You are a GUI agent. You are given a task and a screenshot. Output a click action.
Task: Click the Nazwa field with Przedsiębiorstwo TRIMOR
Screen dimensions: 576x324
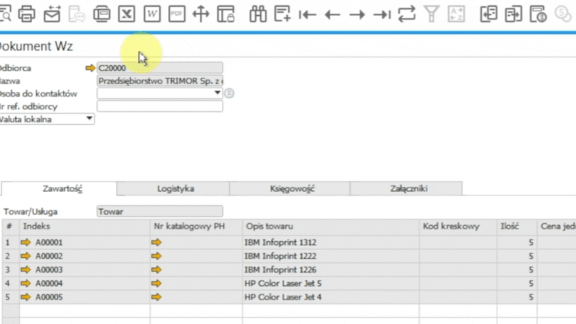[x=160, y=81]
